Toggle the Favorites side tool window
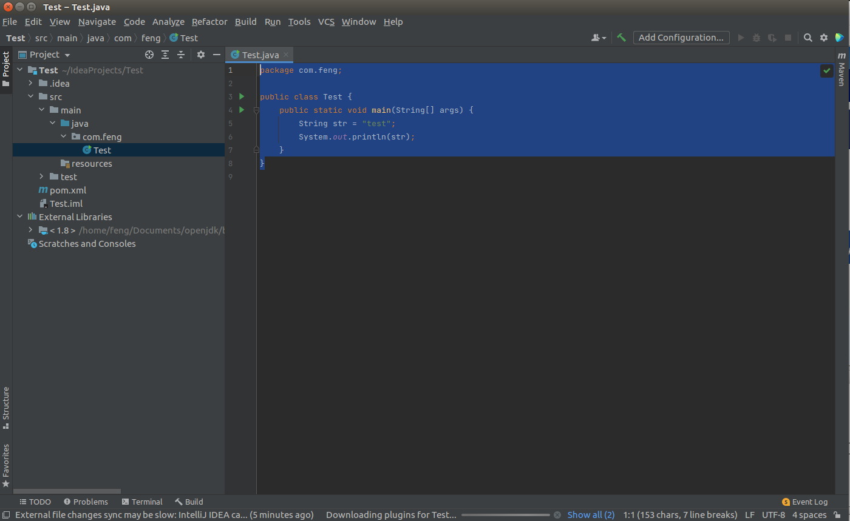 [x=6, y=466]
